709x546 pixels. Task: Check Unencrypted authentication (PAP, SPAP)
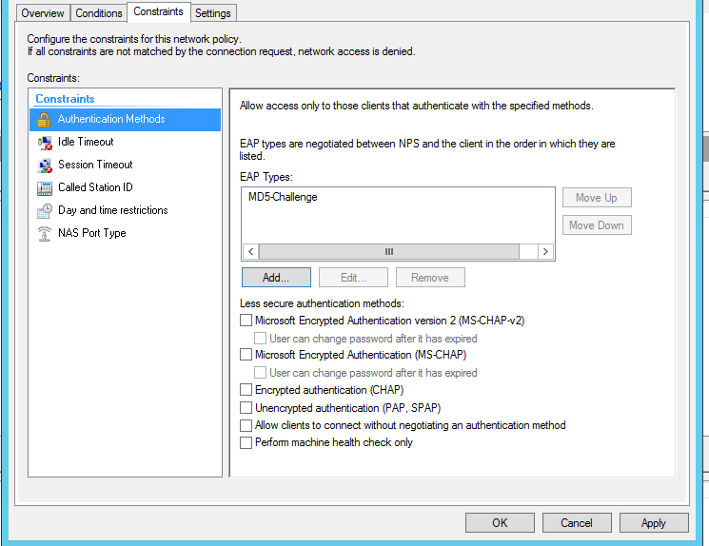[x=246, y=408]
